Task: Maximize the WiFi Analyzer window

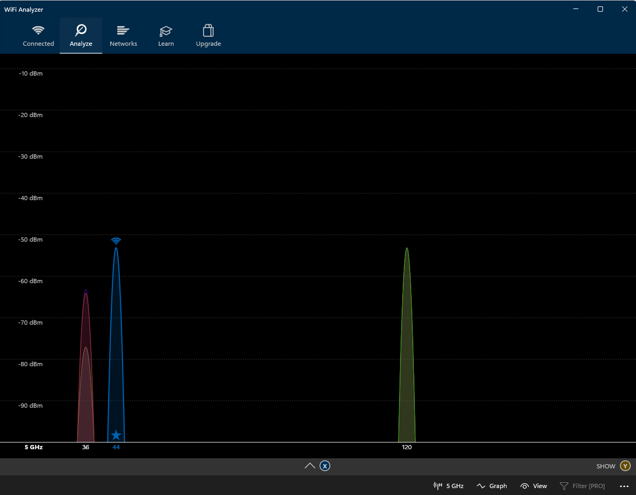Action: 600,9
